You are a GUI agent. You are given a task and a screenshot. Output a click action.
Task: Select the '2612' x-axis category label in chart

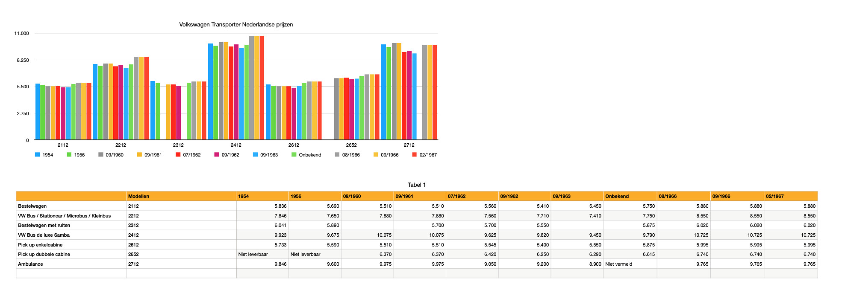[x=294, y=145]
